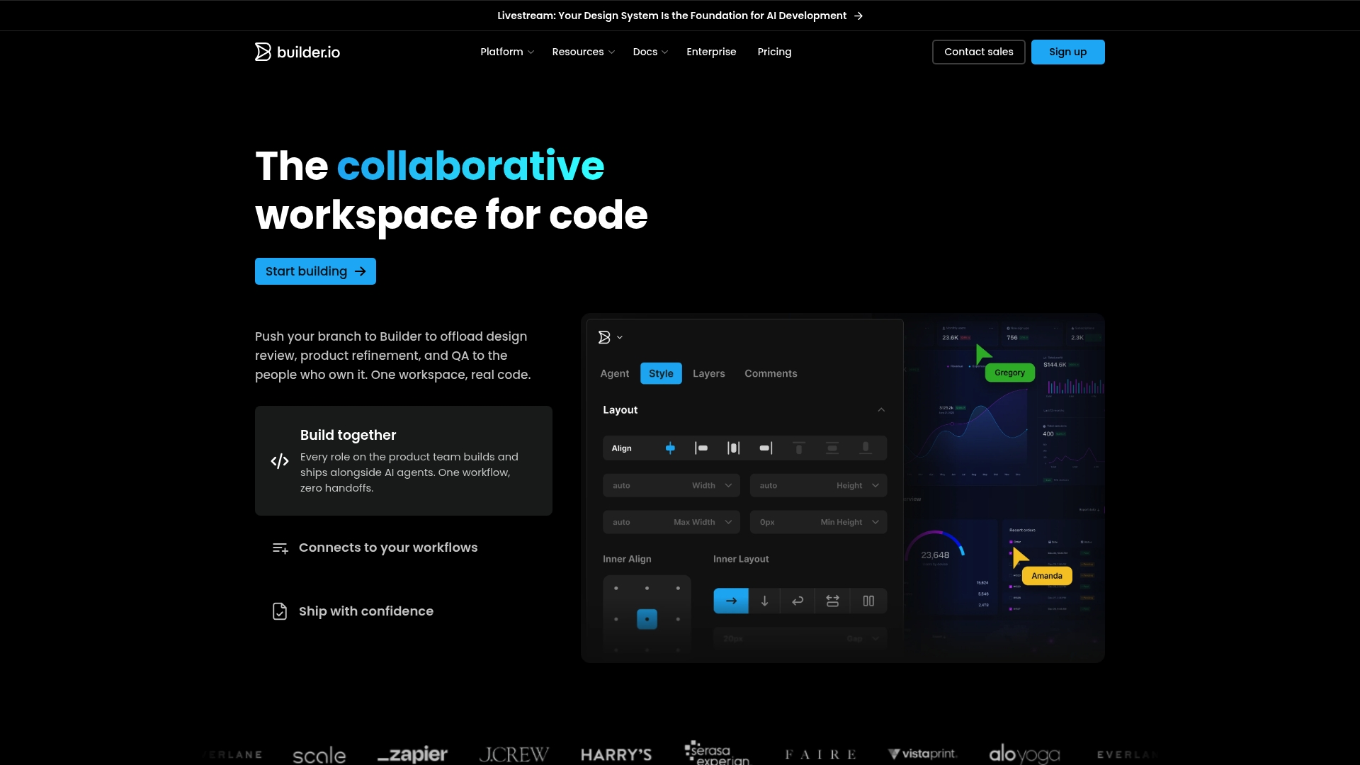Click the Gregory green cursor label

coord(1009,373)
